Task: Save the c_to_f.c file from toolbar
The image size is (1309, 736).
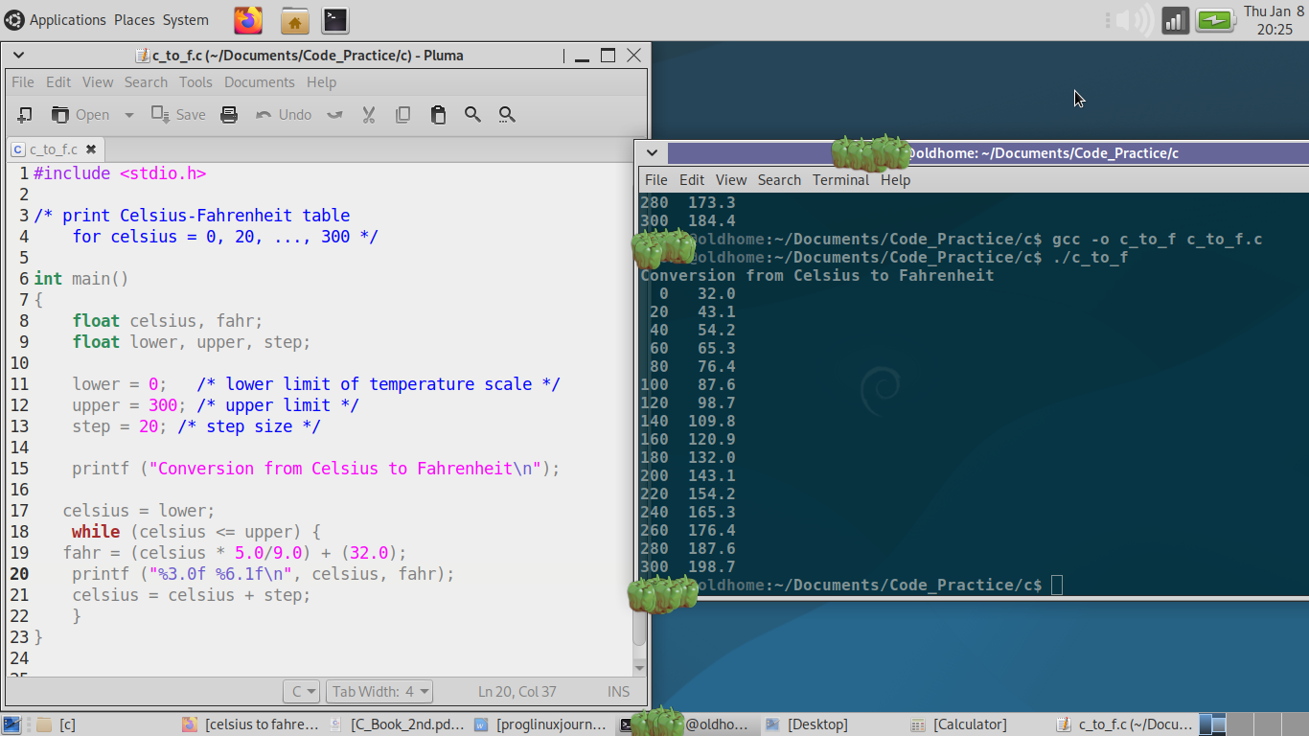Action: [178, 115]
